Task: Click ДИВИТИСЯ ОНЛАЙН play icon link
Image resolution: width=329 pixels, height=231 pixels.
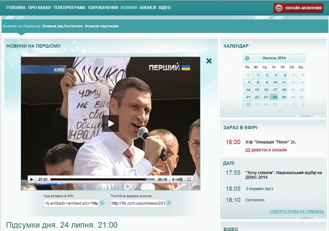Action: 248,150
